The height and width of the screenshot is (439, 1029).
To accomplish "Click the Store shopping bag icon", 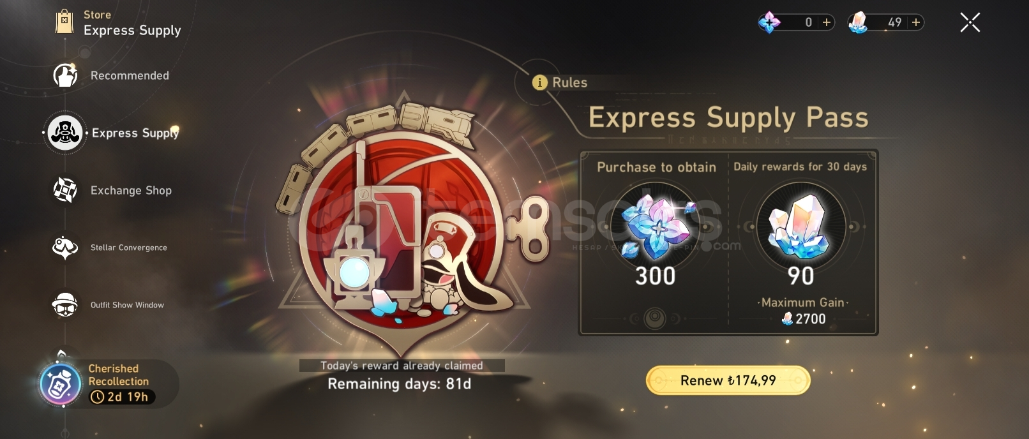I will pyautogui.click(x=64, y=22).
